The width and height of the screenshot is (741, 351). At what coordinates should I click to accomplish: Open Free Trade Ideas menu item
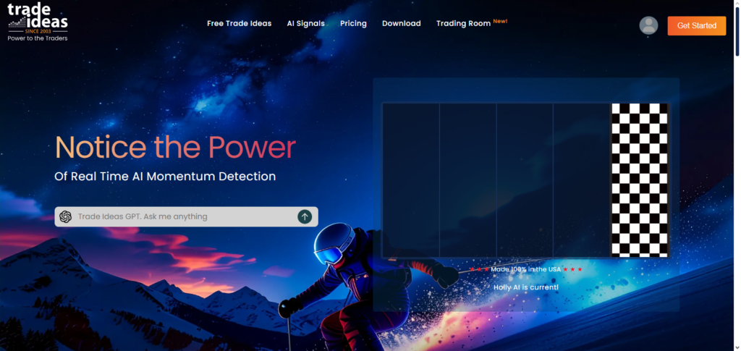[x=239, y=23]
